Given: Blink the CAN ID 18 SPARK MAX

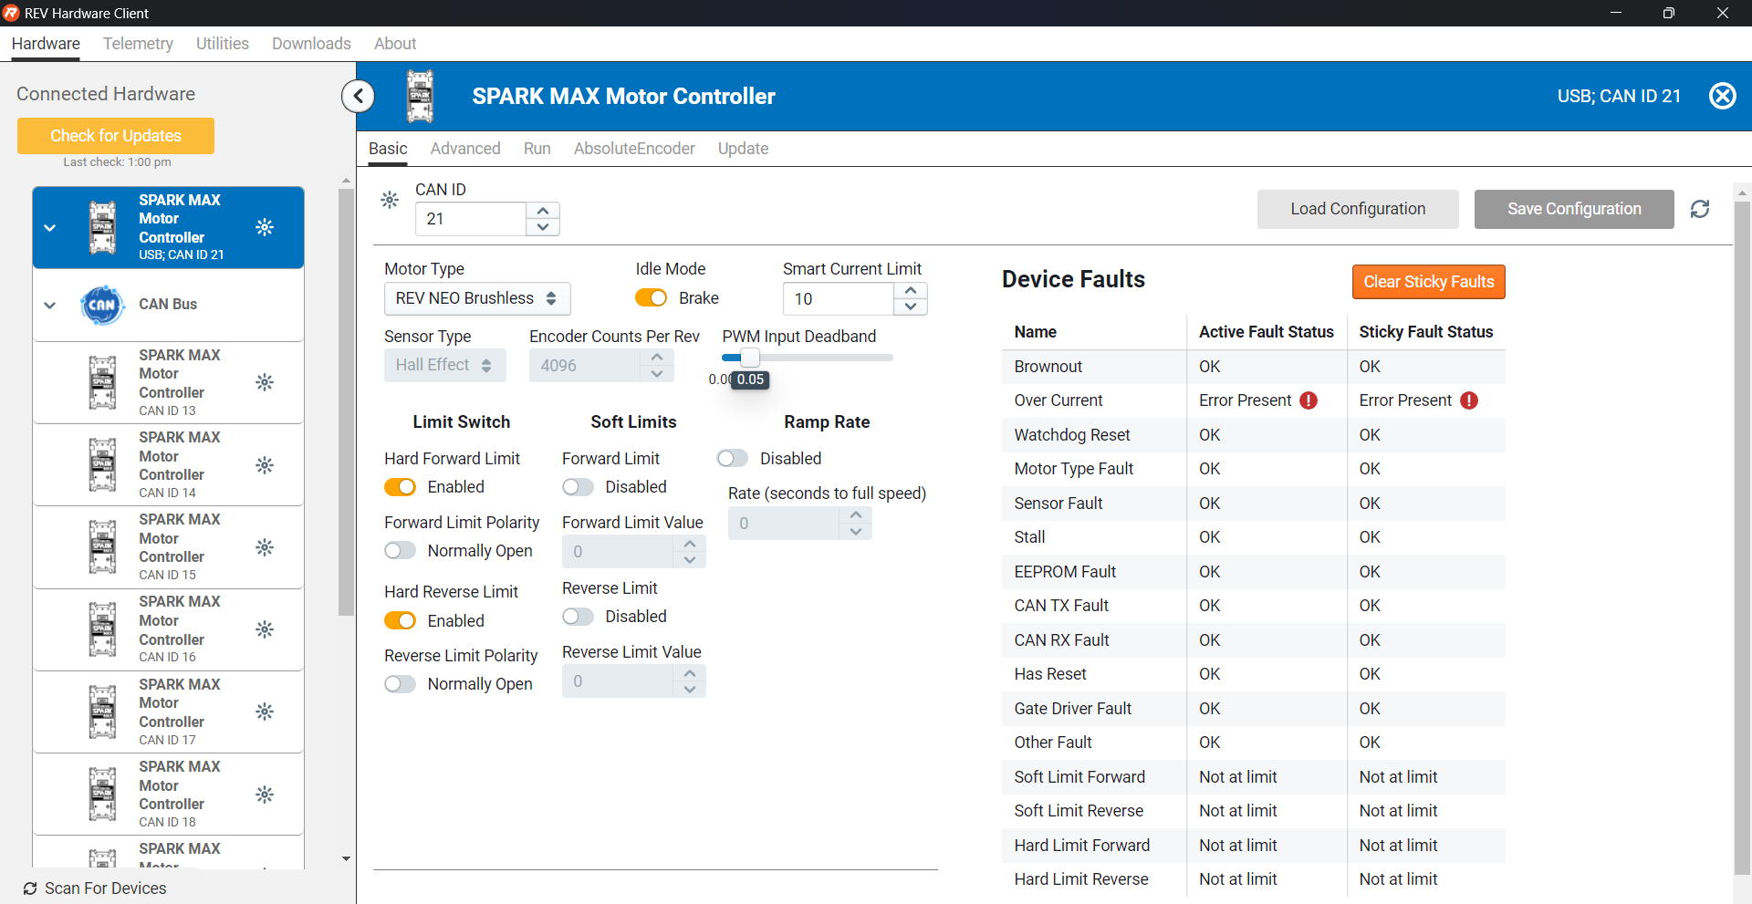Looking at the screenshot, I should click(265, 795).
